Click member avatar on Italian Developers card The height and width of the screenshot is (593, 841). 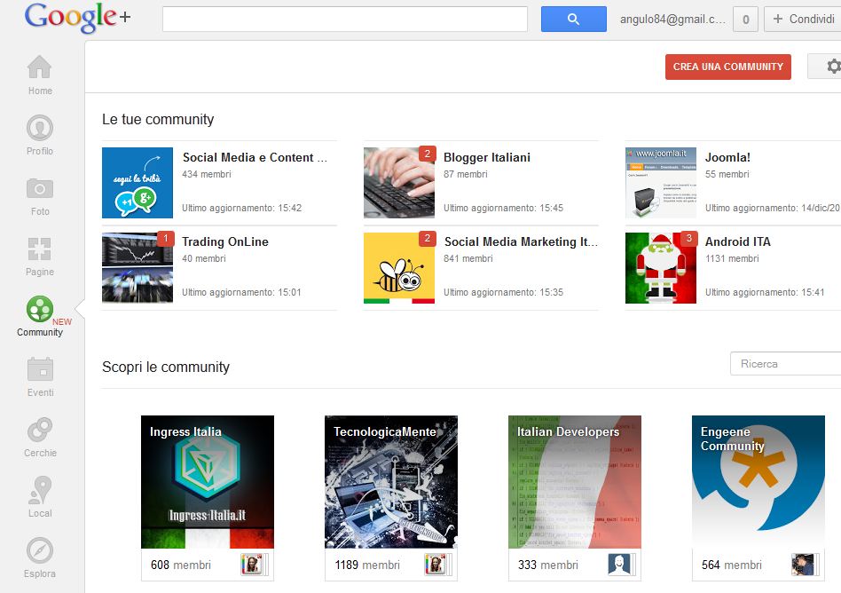(618, 565)
